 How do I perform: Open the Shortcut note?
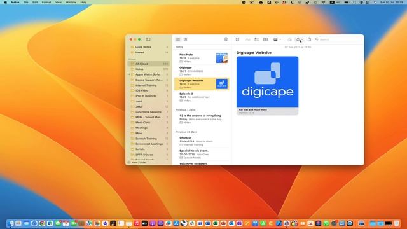click(x=202, y=141)
